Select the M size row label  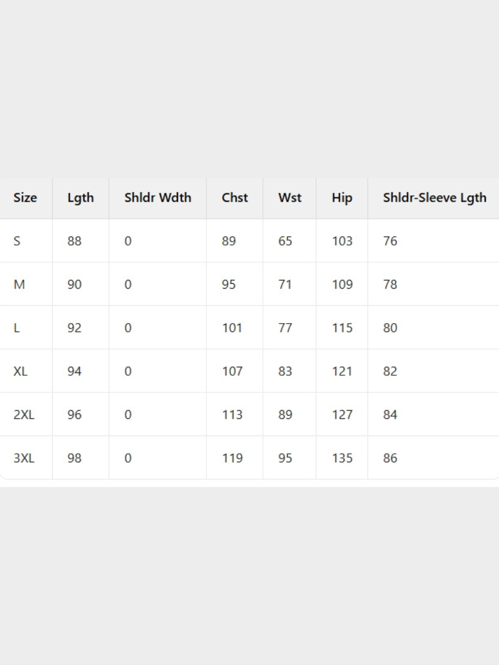coord(19,284)
